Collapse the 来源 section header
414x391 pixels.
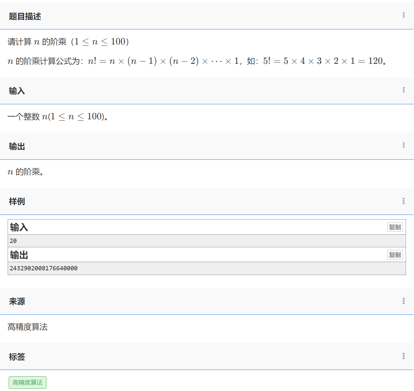16,301
